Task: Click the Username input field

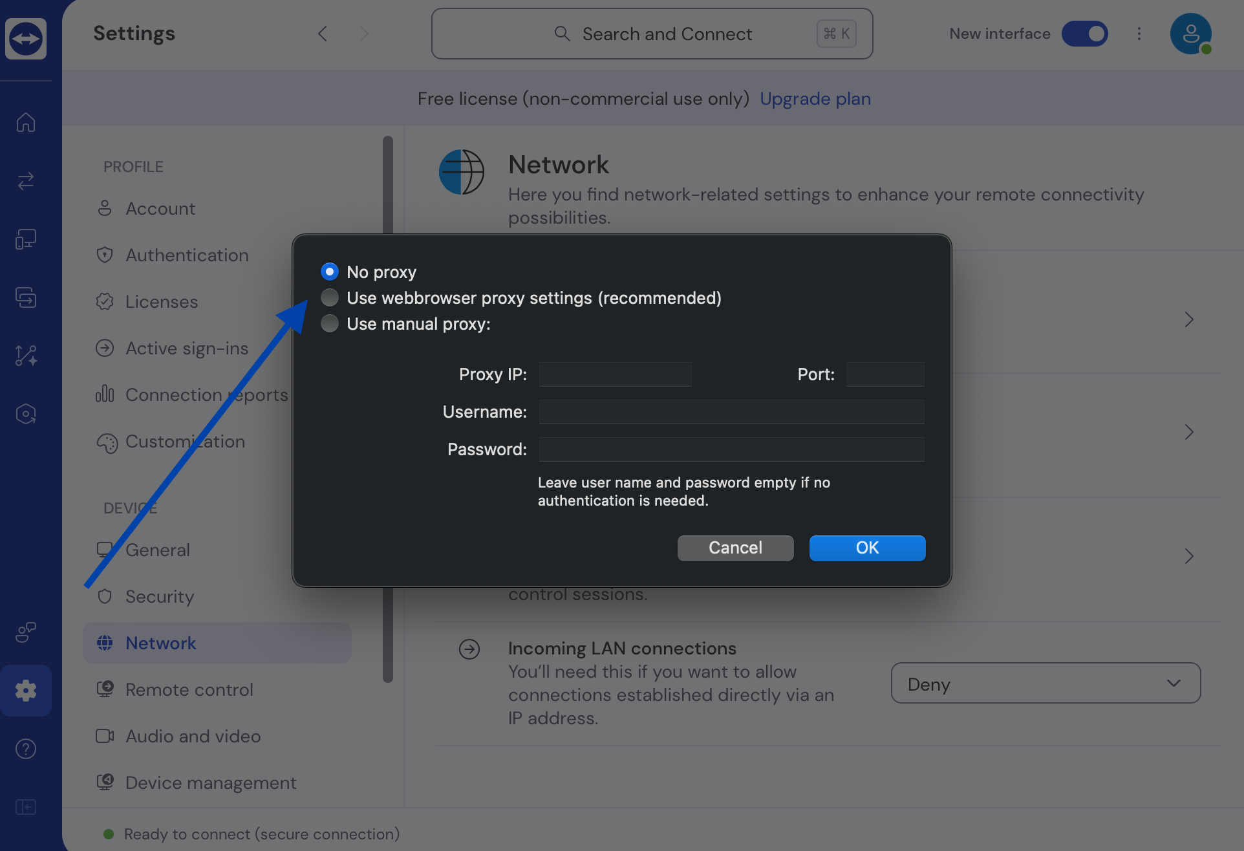Action: coord(731,412)
